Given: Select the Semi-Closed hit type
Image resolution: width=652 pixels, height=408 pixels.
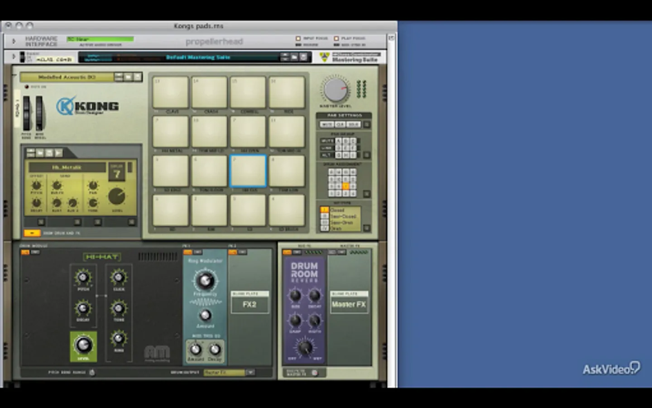Looking at the screenshot, I should 325,216.
